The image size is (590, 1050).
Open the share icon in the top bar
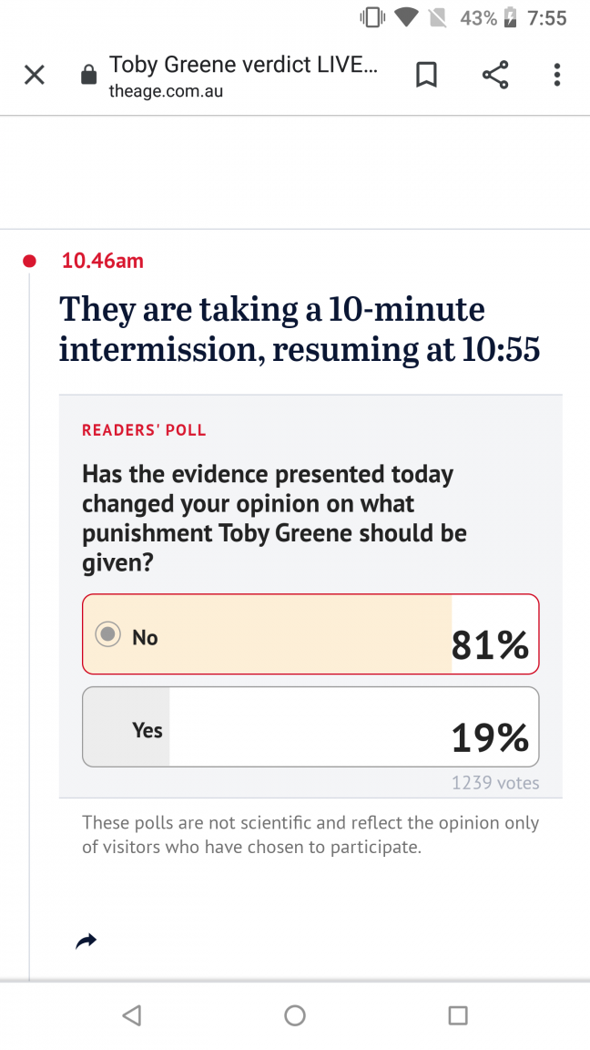coord(495,75)
